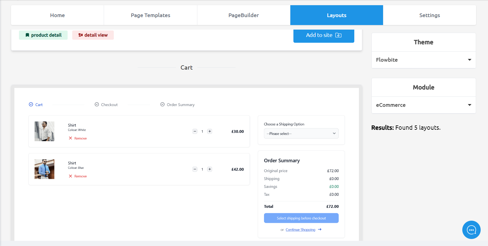The height and width of the screenshot is (246, 488).
Task: Click the minus icon for the white shirt
Action: pos(195,132)
